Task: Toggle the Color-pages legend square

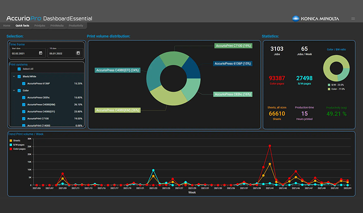Action: (11, 149)
